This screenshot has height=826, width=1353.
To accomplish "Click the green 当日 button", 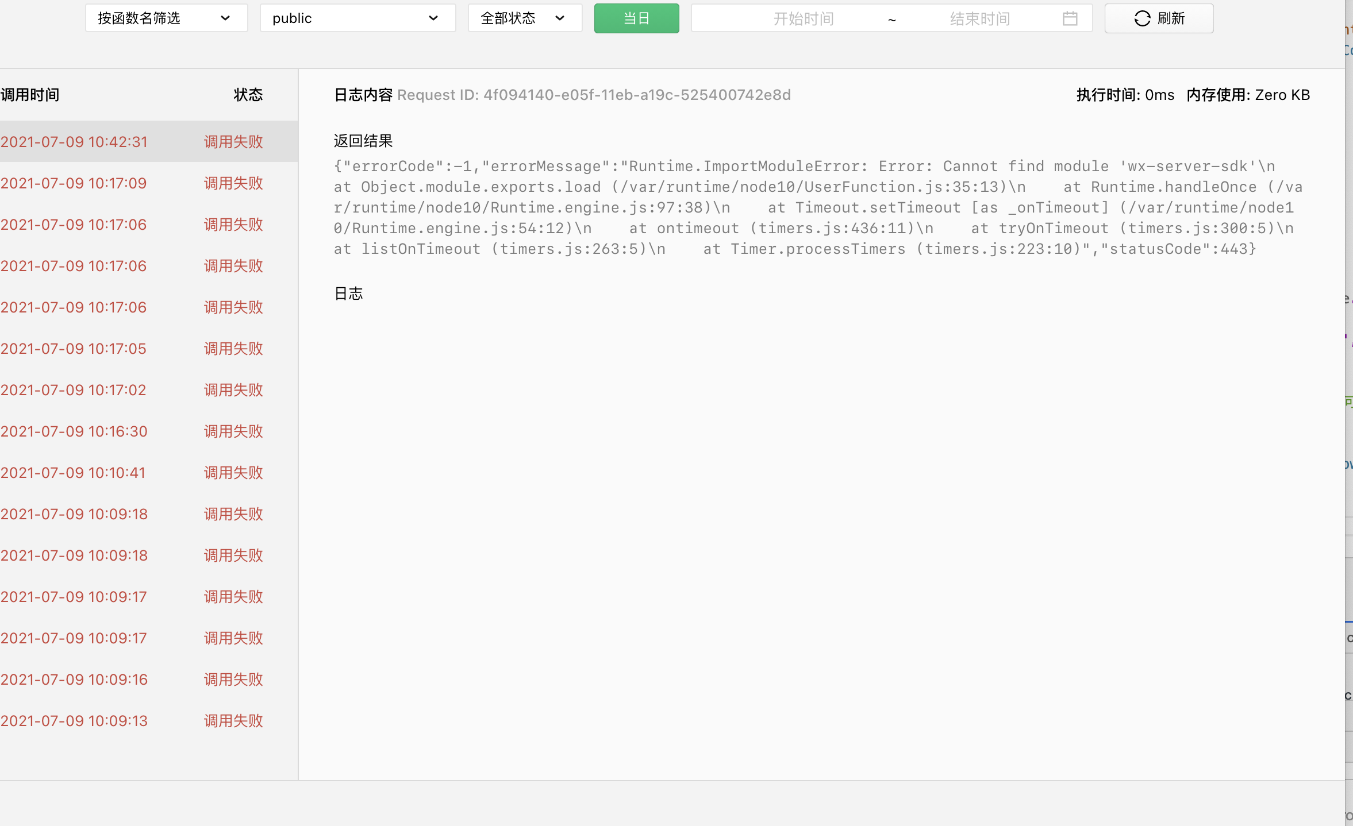I will coord(636,18).
